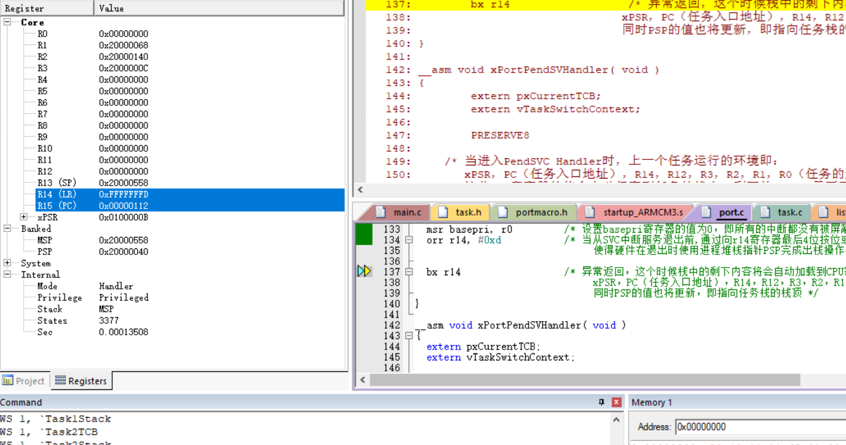Collapse the Banked register group

click(8, 228)
